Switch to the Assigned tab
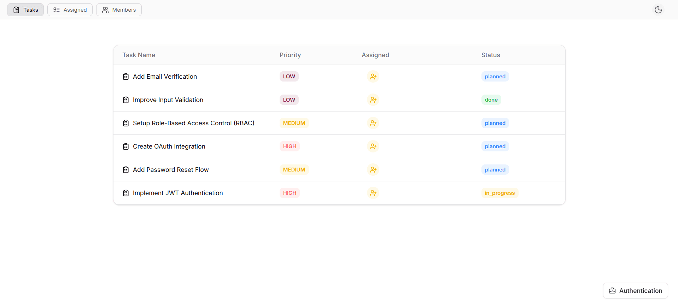 click(70, 10)
